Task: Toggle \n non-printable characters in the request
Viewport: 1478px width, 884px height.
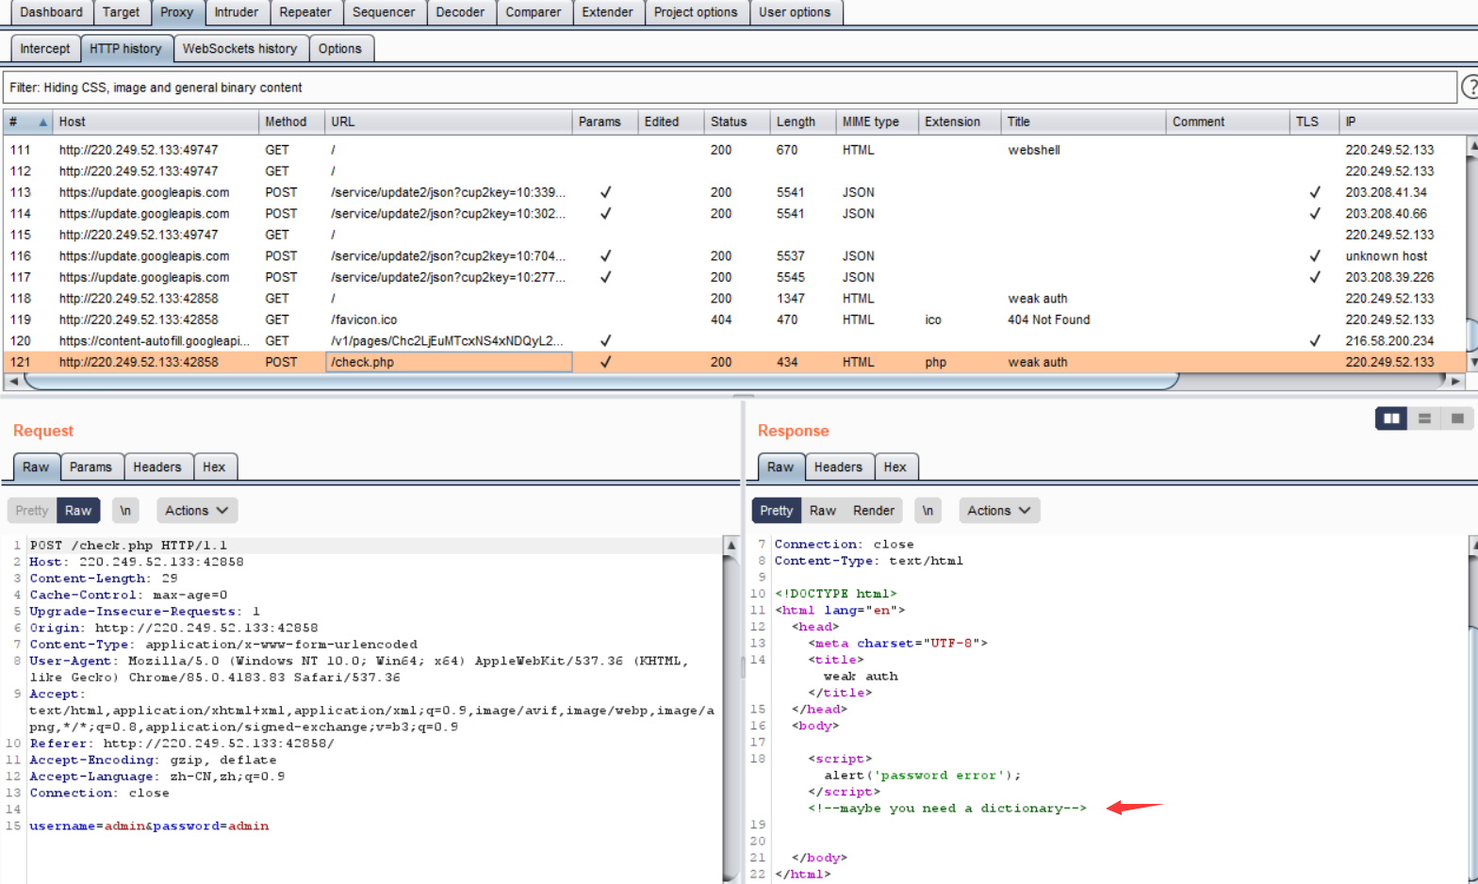Action: pyautogui.click(x=125, y=511)
